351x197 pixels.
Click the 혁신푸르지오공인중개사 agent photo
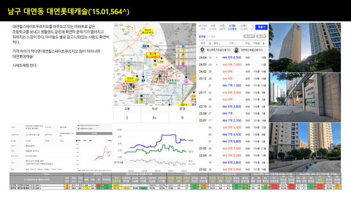click(x=202, y=50)
